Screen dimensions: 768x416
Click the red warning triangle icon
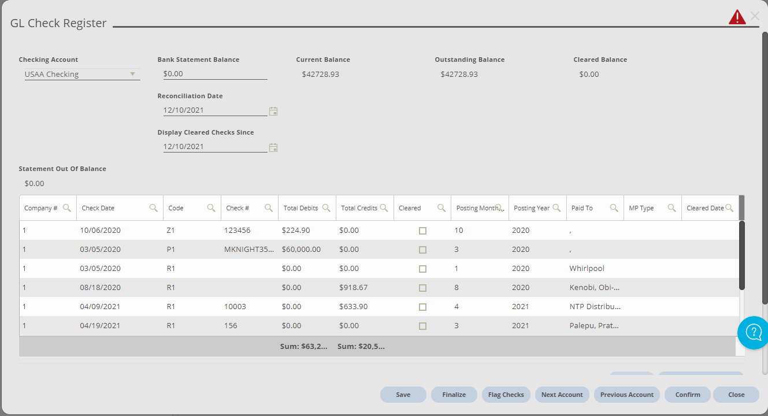(737, 17)
